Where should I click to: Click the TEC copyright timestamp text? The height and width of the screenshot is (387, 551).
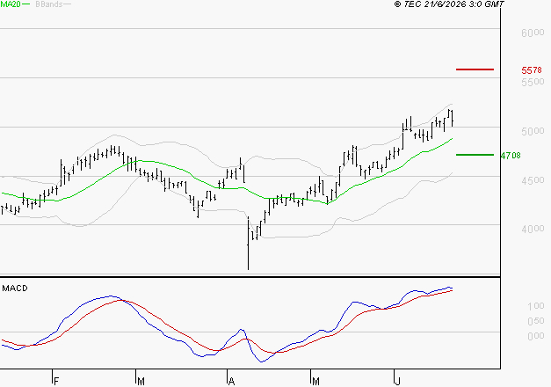click(449, 4)
